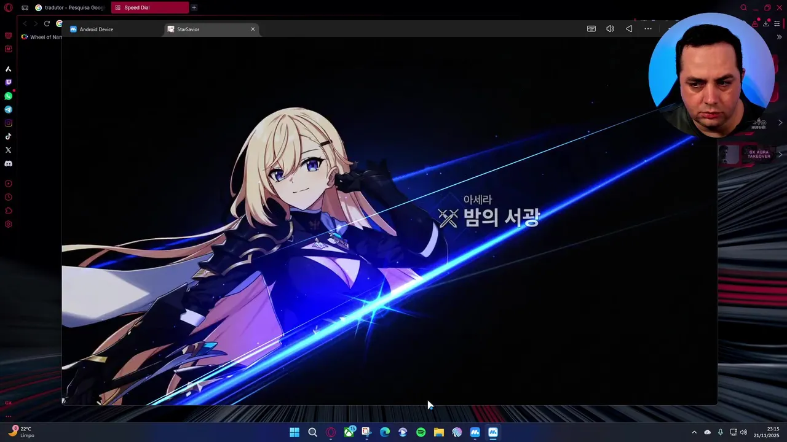Expand the bookmarks overflow chevrons
Screen dimensions: 787x442
click(x=780, y=37)
